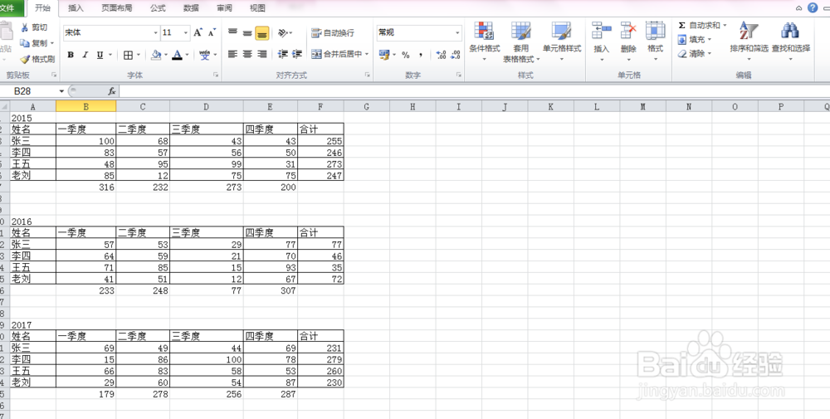Open the Format cells (格式) menu
Screen dimensions: 830x419
click(656, 41)
